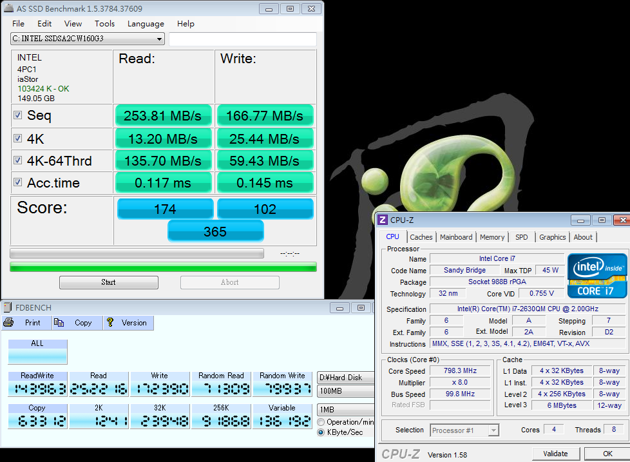Open the Edit menu in AS SSD
Image resolution: width=630 pixels, height=462 pixels.
[44, 24]
